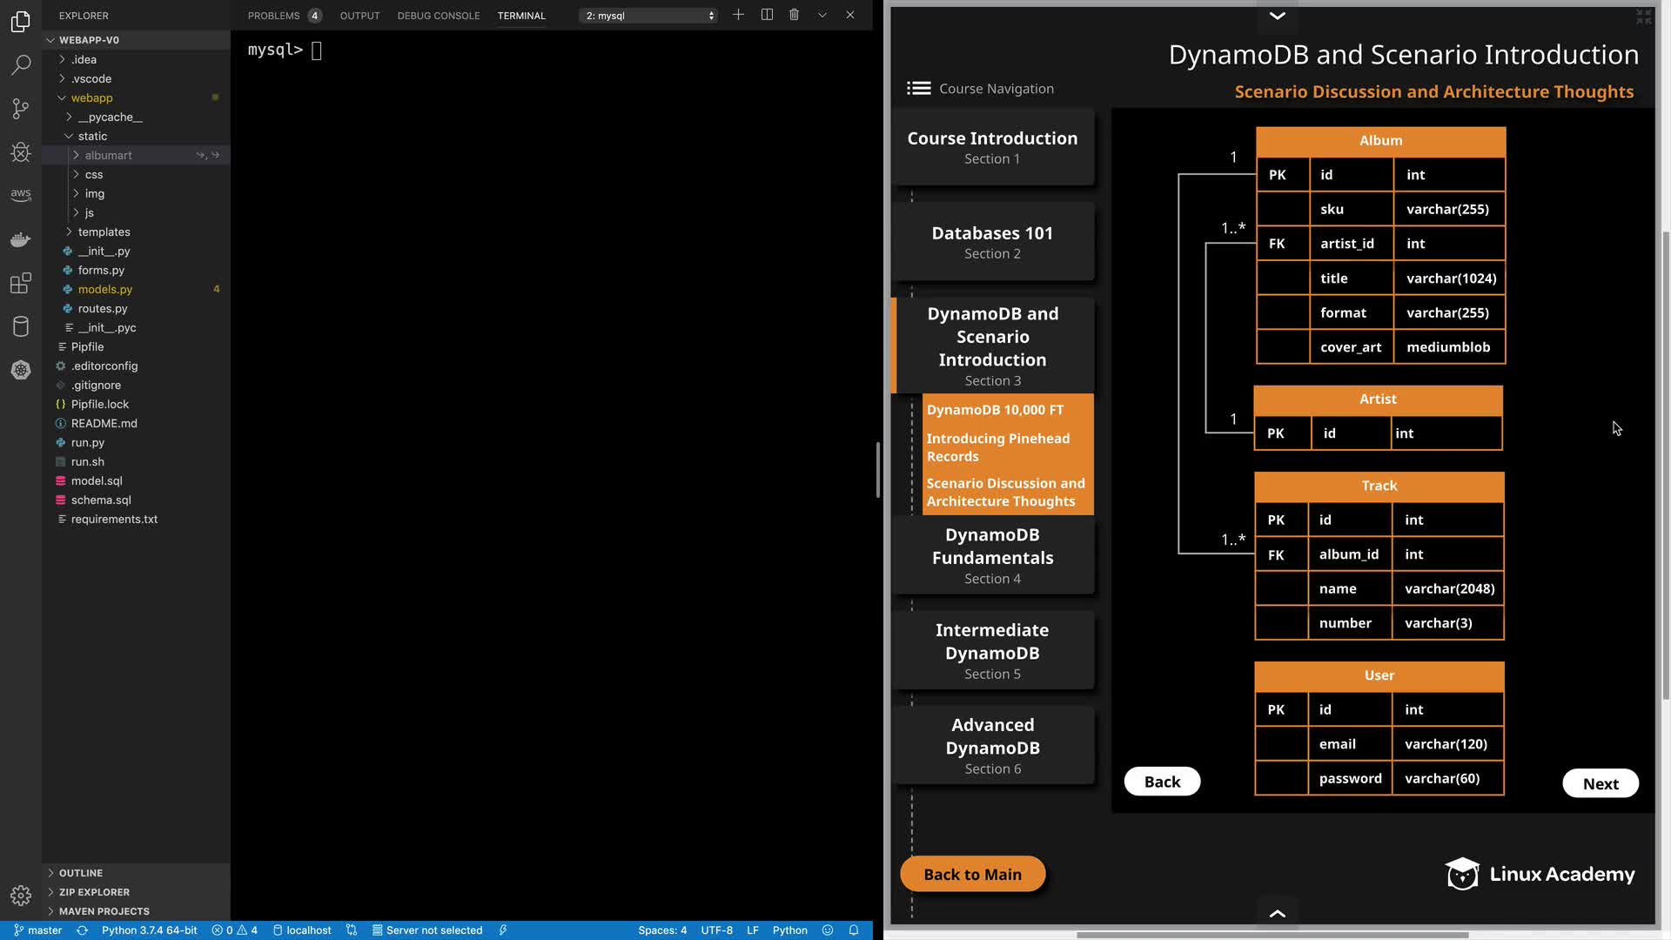Open the Source Control view icon
The height and width of the screenshot is (940, 1671).
tap(21, 109)
